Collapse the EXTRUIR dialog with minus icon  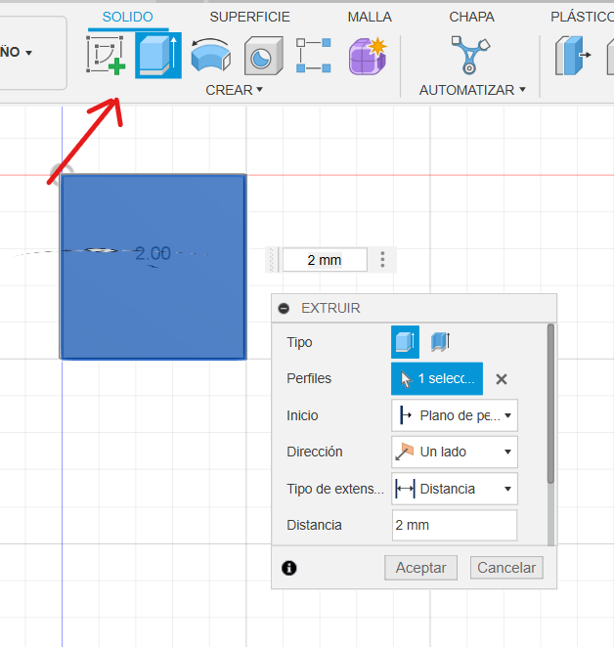pyautogui.click(x=284, y=308)
